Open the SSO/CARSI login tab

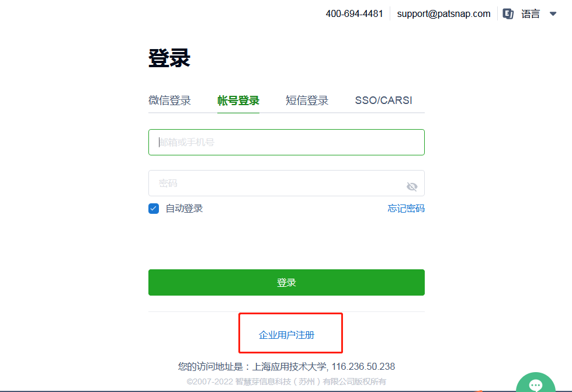pyautogui.click(x=383, y=100)
